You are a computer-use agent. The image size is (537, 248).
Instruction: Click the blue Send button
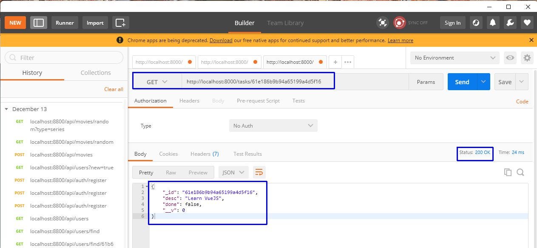click(x=462, y=82)
